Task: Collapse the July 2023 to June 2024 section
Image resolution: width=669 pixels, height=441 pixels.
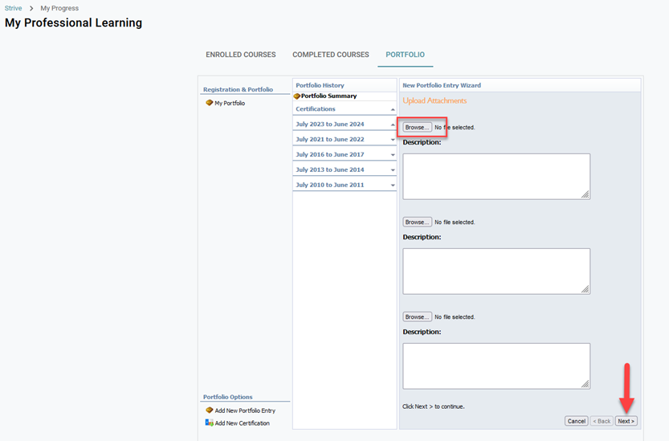Action: [393, 125]
